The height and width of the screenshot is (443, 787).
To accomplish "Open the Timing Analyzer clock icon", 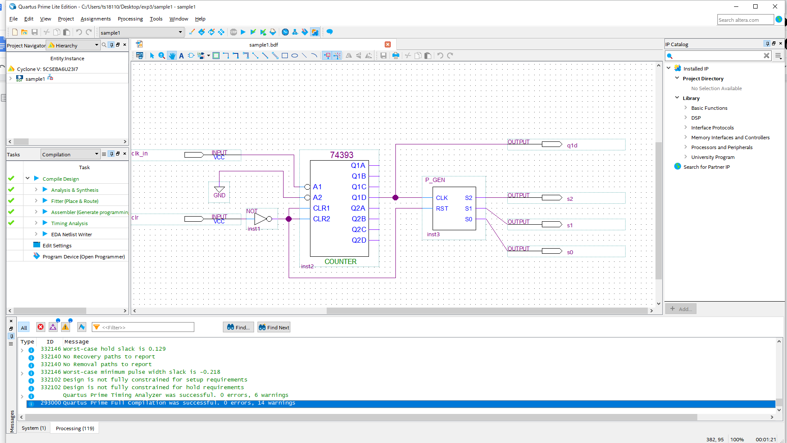I will [x=285, y=32].
